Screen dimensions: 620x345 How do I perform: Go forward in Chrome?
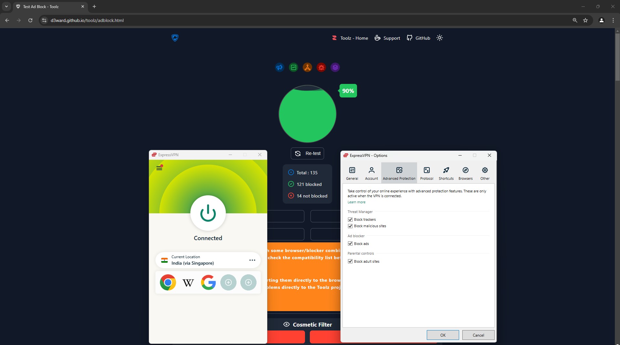point(19,20)
